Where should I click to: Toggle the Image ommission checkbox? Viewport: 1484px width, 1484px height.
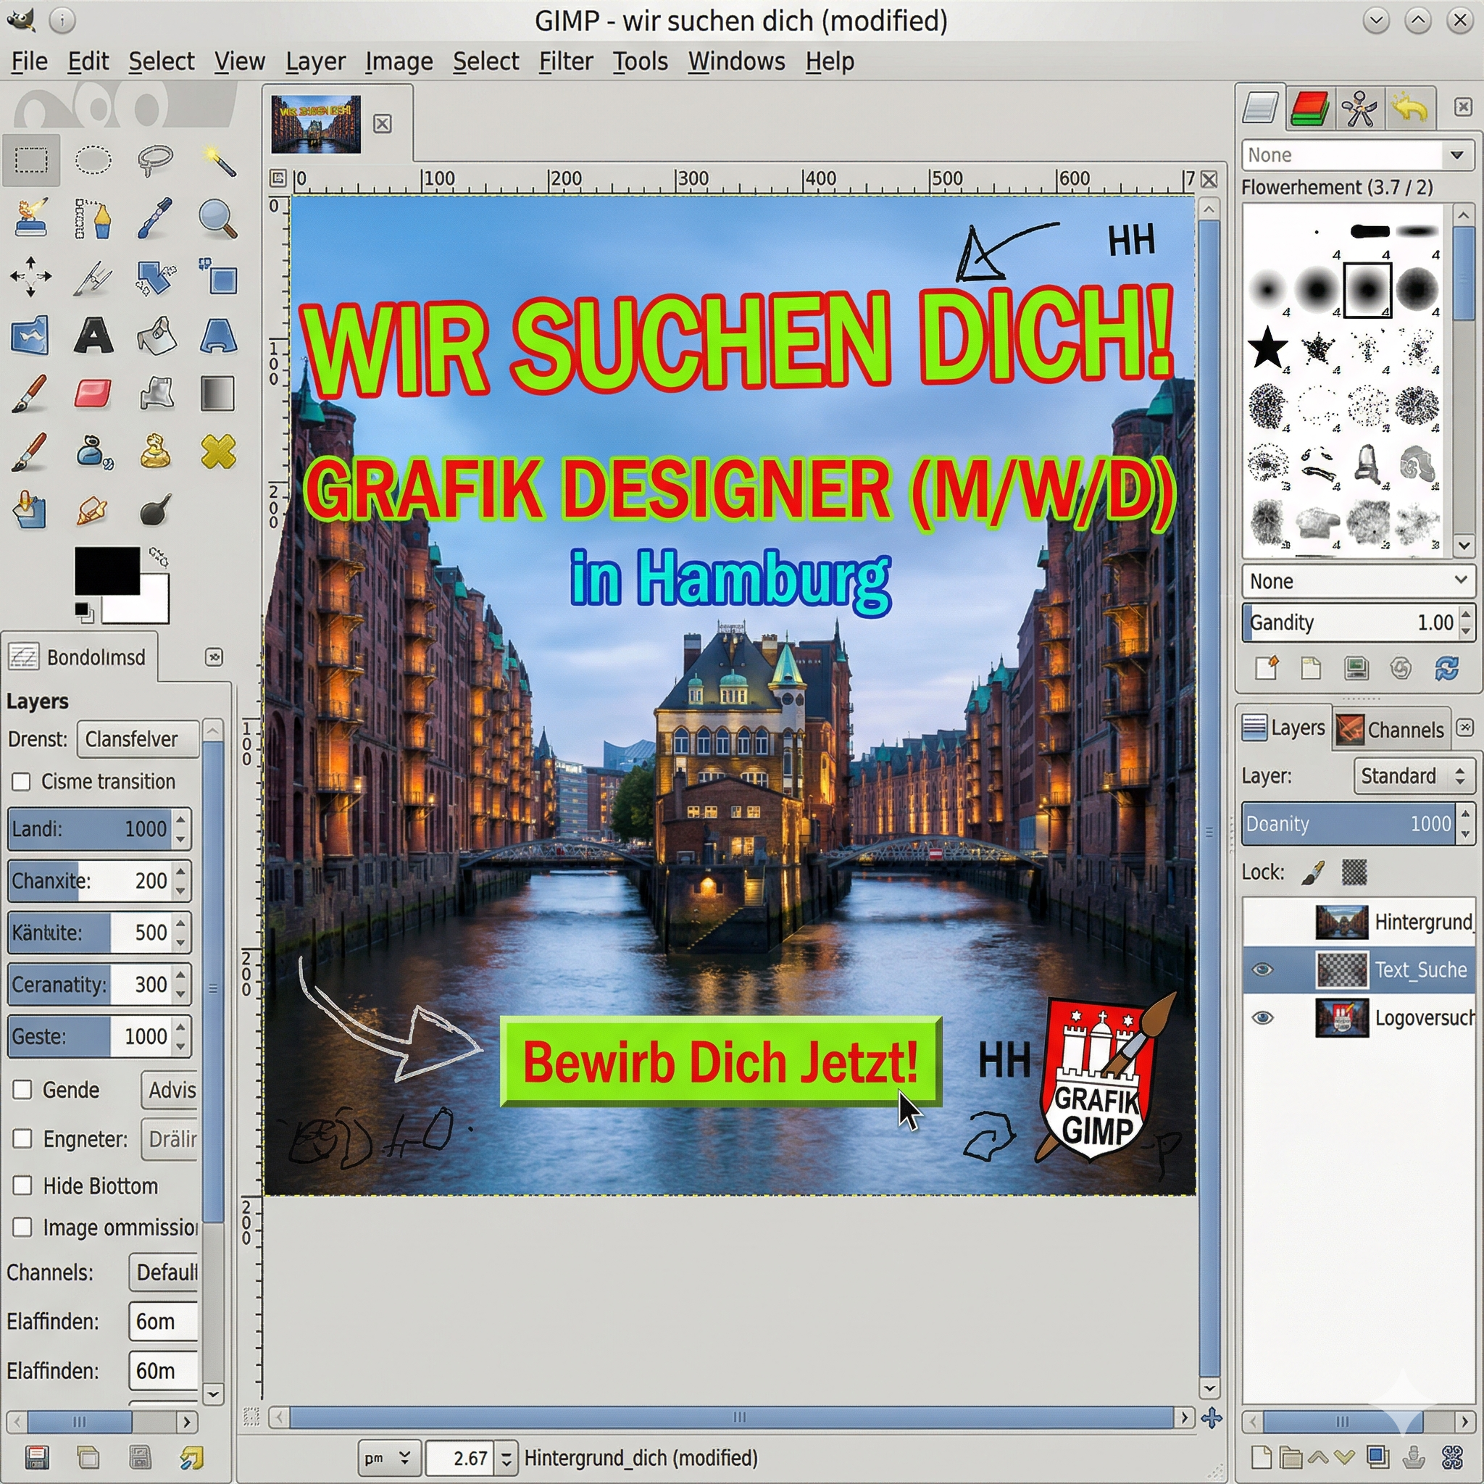(x=22, y=1227)
